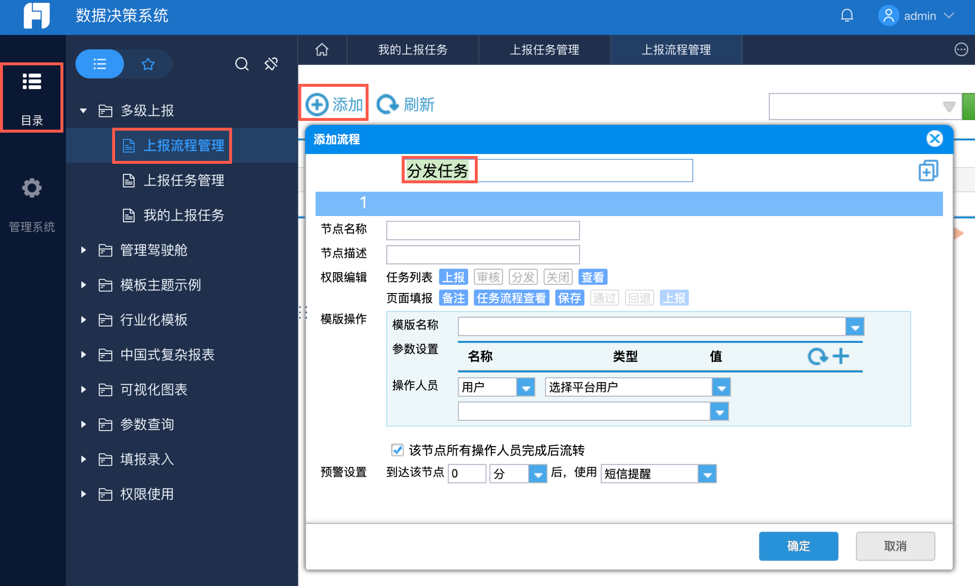Switch to the favorites star view

click(148, 64)
